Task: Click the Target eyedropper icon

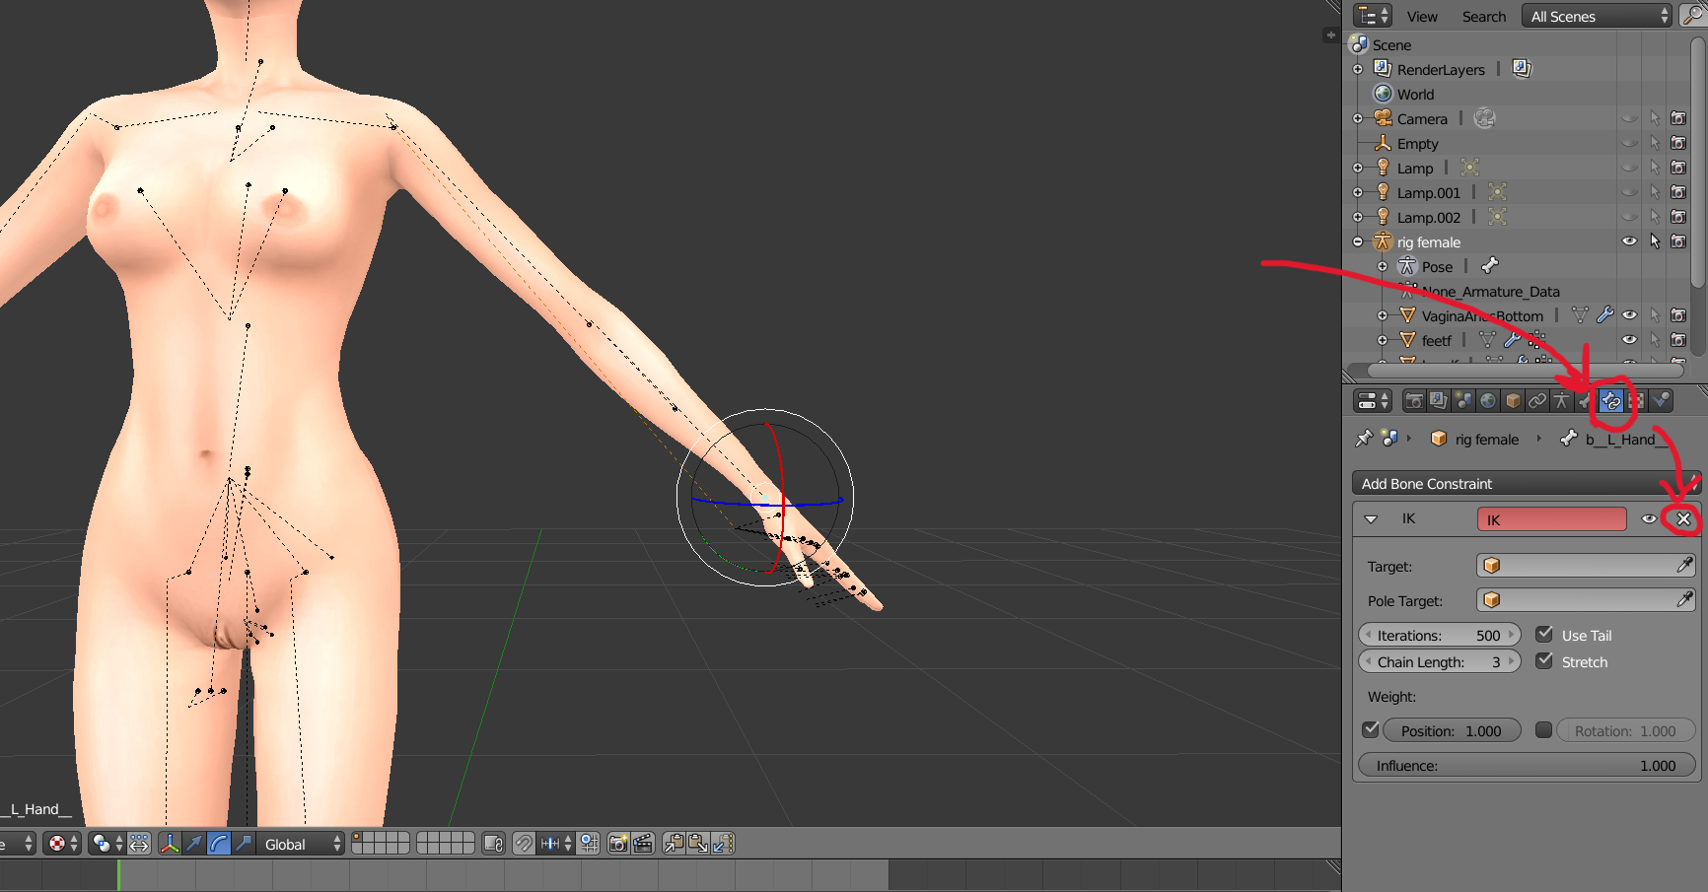Action: coord(1684,566)
